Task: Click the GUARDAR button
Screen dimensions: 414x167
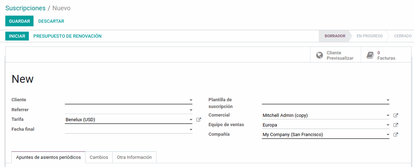Action: coord(19,21)
